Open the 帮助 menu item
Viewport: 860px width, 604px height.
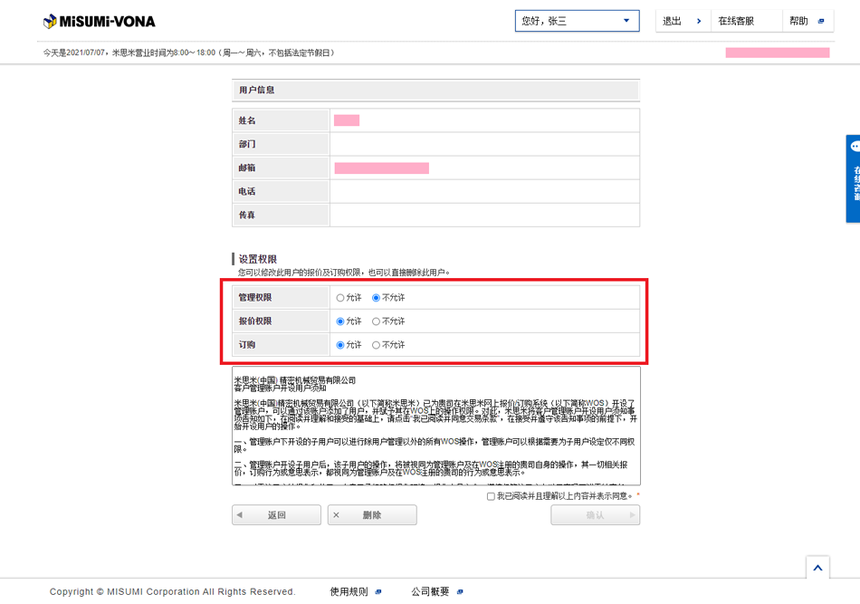click(798, 21)
